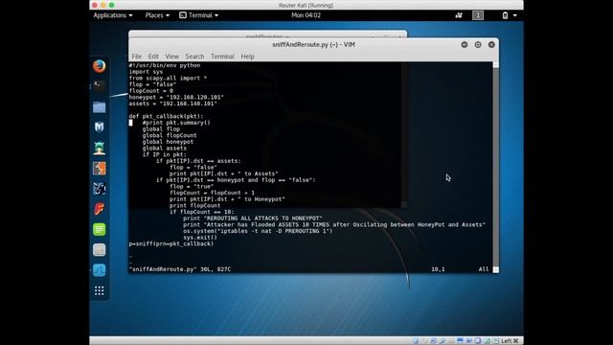Close the sniffAndReroute.py VIM window
The width and height of the screenshot is (613, 345).
click(491, 45)
